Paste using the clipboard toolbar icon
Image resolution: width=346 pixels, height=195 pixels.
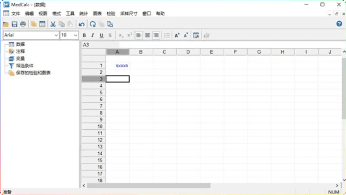click(x=70, y=24)
